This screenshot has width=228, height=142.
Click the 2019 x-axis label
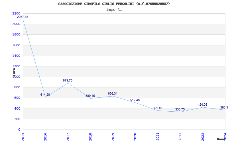[113, 137]
